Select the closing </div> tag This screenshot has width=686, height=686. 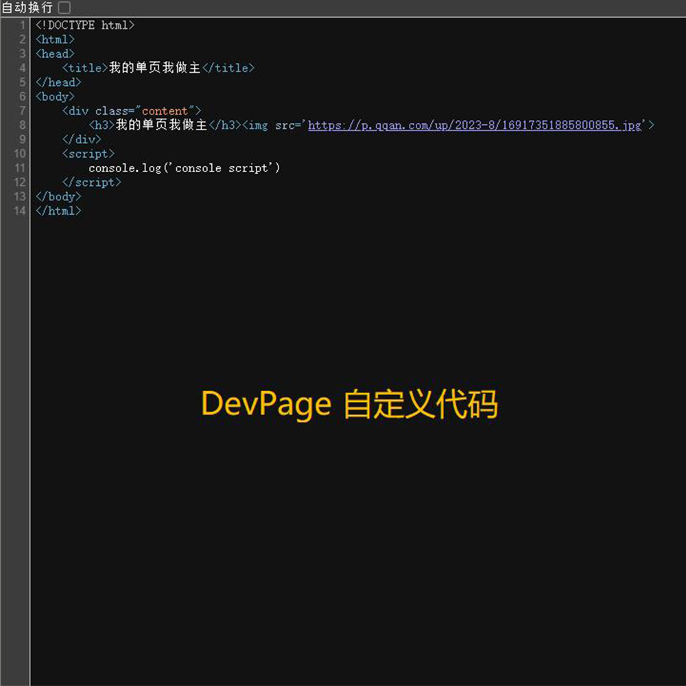(x=82, y=139)
